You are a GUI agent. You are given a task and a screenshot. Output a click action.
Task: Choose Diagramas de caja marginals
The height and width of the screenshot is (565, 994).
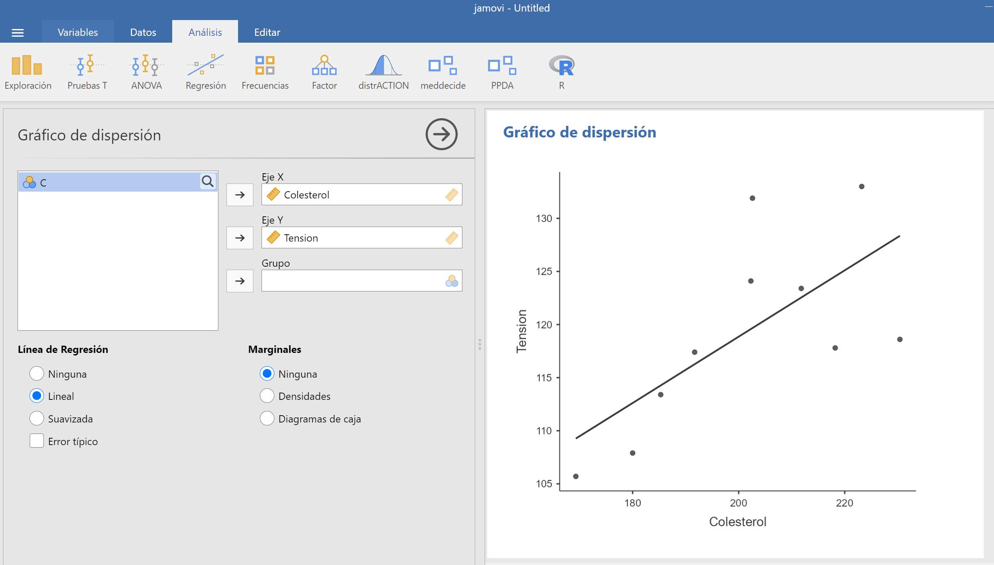[x=267, y=419]
